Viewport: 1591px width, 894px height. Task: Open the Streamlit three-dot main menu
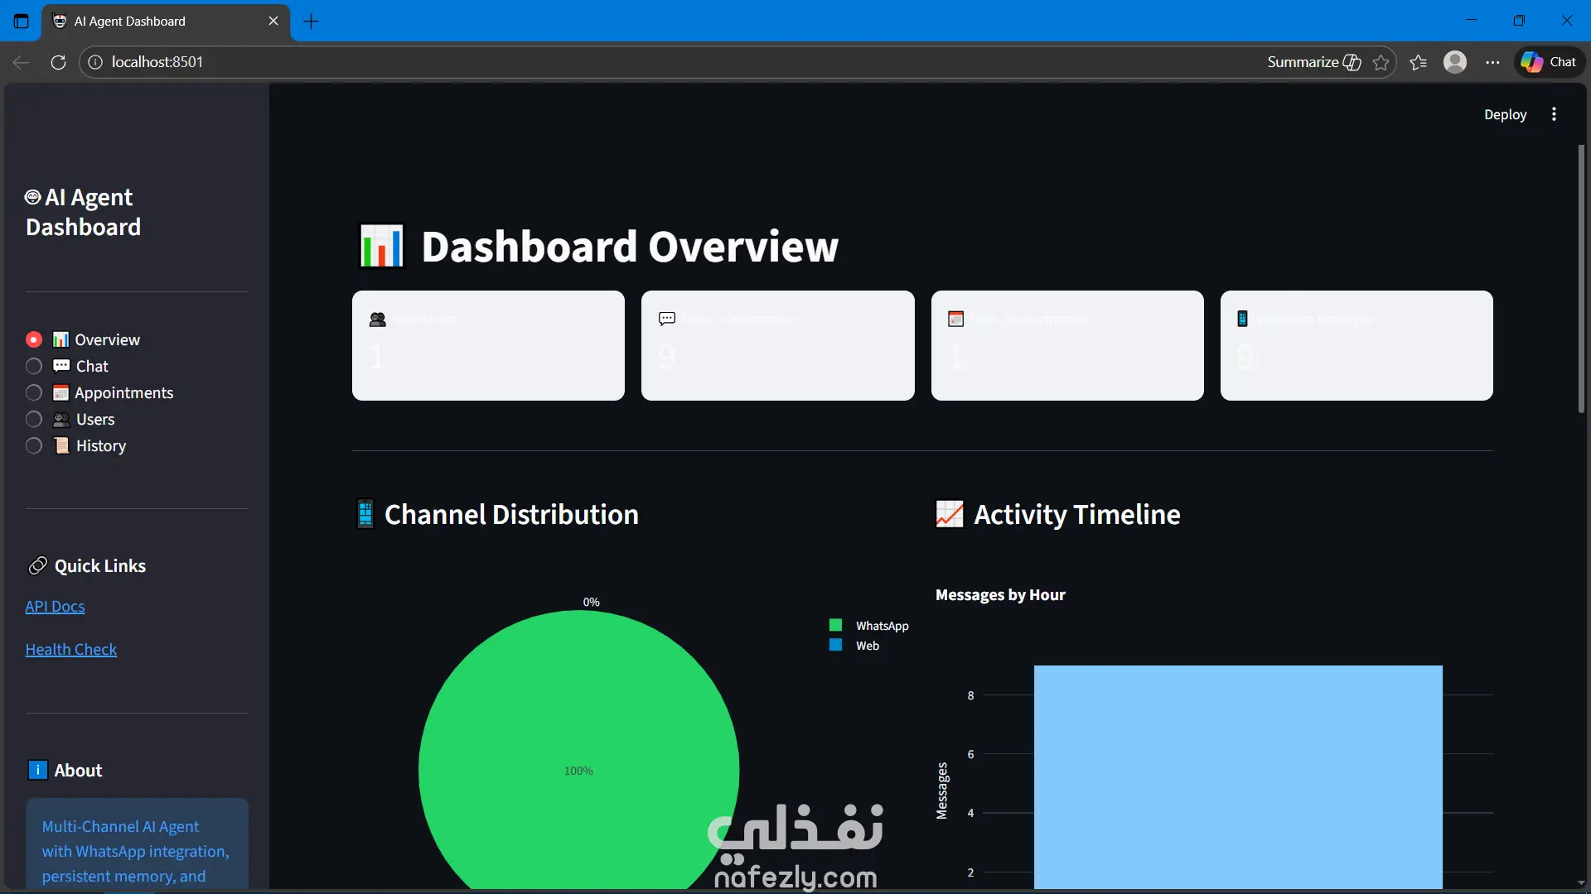coord(1554,114)
